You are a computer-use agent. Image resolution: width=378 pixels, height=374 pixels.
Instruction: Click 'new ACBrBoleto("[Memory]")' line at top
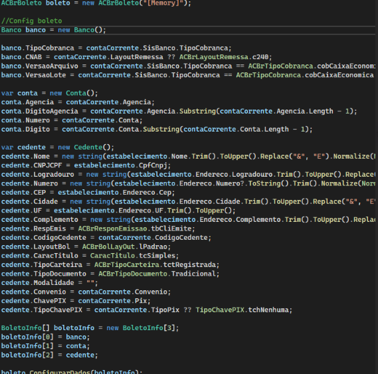[96, 3]
